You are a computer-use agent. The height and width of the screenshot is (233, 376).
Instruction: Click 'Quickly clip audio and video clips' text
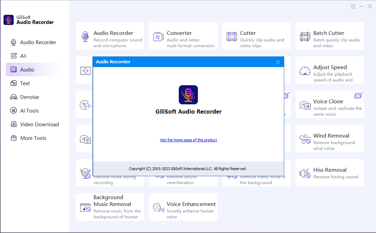pos(262,43)
